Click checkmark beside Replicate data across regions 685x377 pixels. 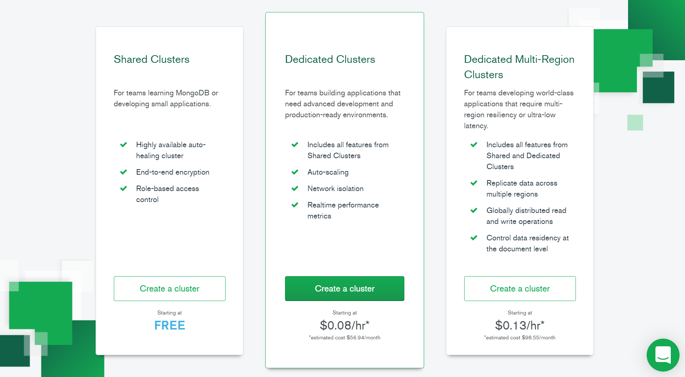(x=474, y=183)
